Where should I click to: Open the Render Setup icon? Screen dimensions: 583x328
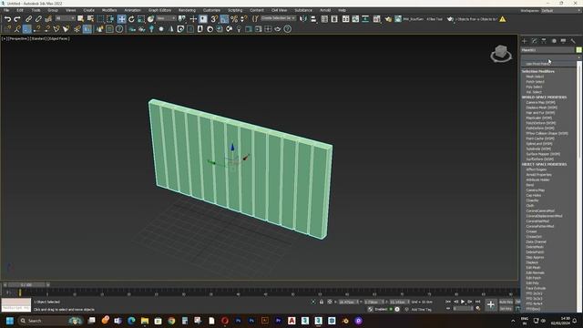click(x=388, y=19)
